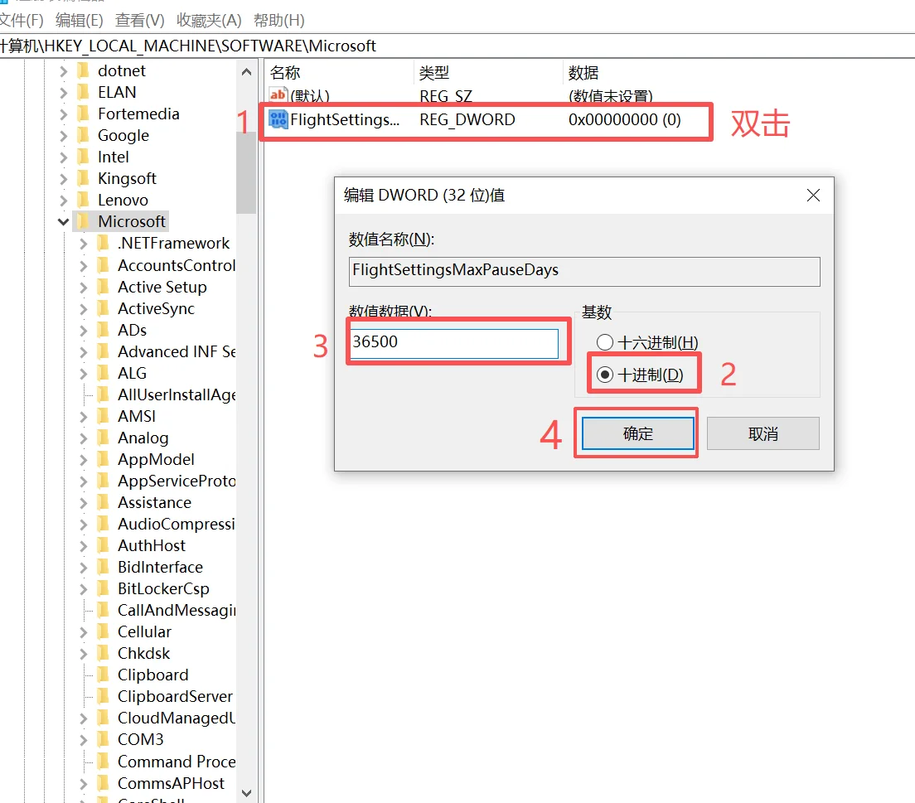The image size is (915, 803).
Task: Click the tree vertical scrollbar thumb
Action: [246, 172]
